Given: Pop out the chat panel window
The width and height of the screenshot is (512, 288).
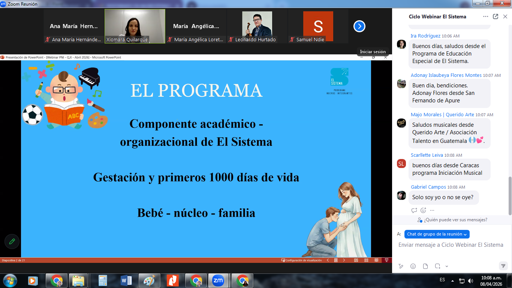Looking at the screenshot, I should [496, 16].
